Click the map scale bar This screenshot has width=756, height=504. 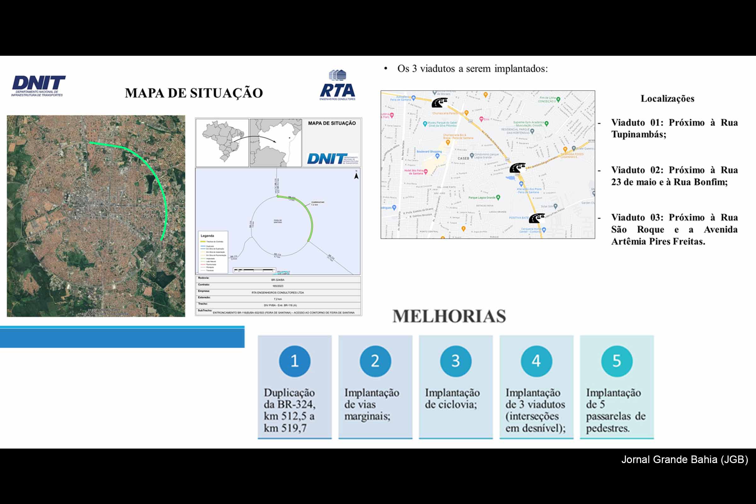pos(254,270)
